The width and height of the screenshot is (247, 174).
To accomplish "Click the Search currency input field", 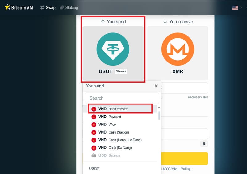I will (x=122, y=98).
